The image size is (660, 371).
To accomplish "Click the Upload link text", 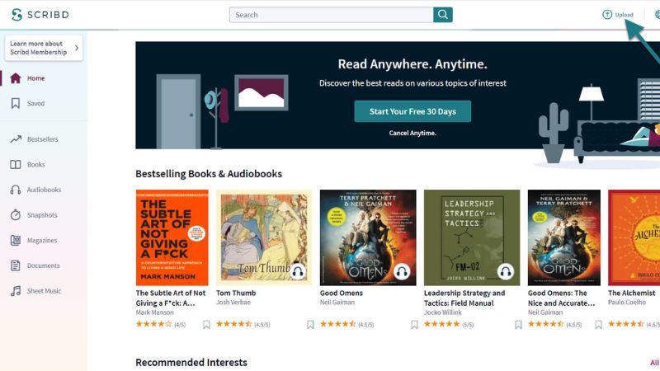I will (624, 15).
